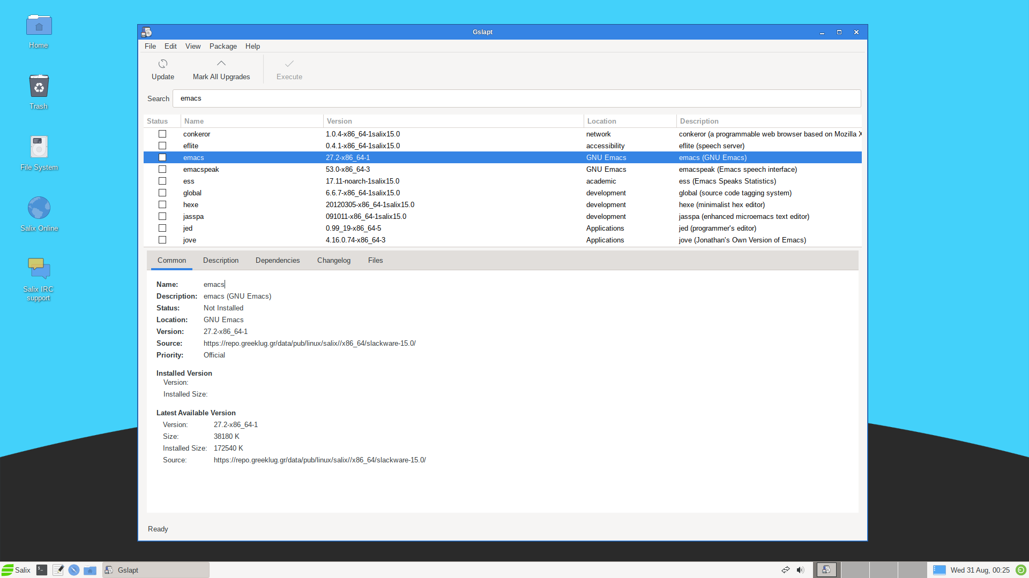Image resolution: width=1029 pixels, height=578 pixels.
Task: Open the Trash desktop icon
Action: pyautogui.click(x=39, y=86)
